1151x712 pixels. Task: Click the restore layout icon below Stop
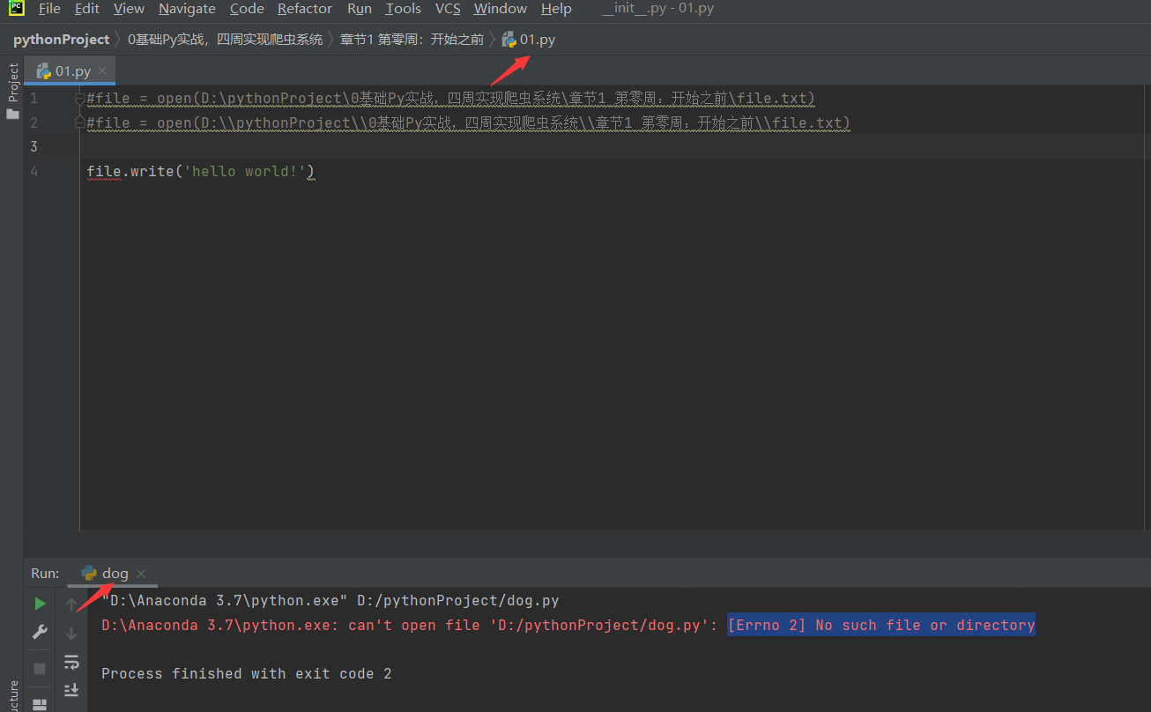click(x=40, y=704)
